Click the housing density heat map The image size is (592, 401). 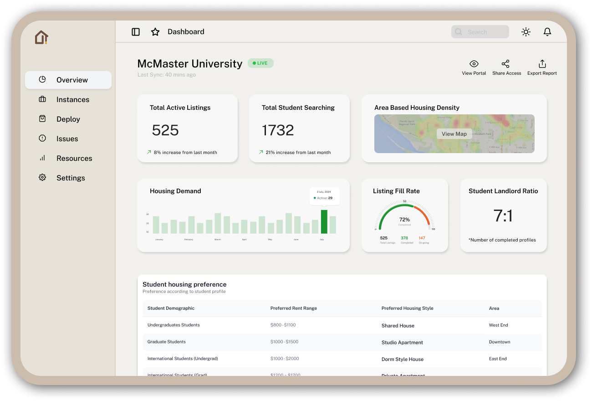454,134
